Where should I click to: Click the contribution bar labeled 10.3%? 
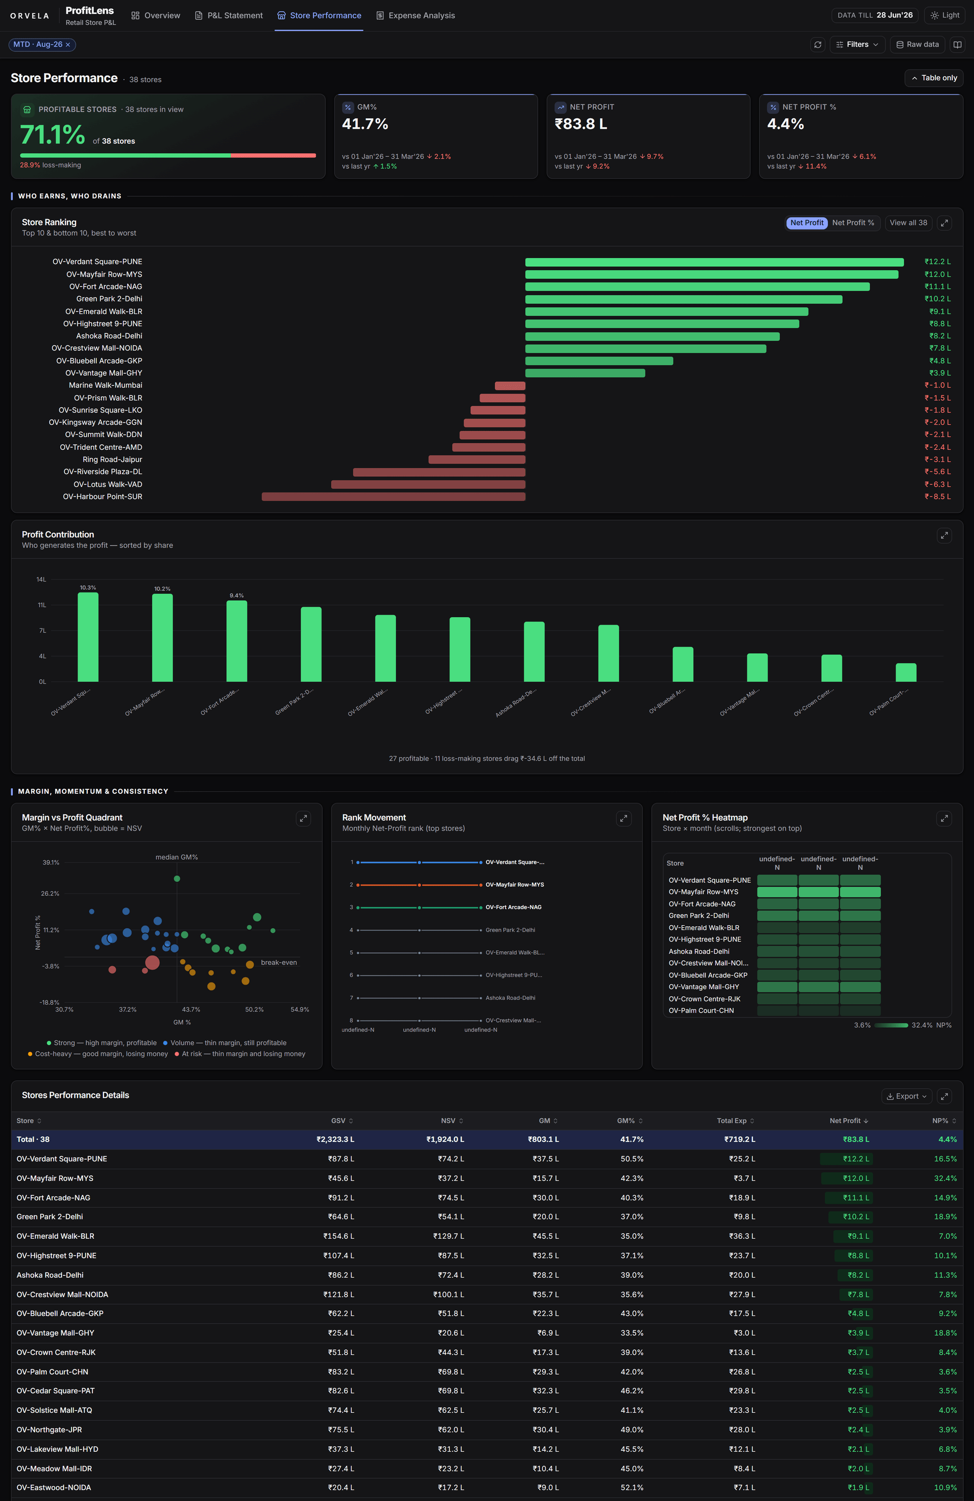(x=88, y=638)
